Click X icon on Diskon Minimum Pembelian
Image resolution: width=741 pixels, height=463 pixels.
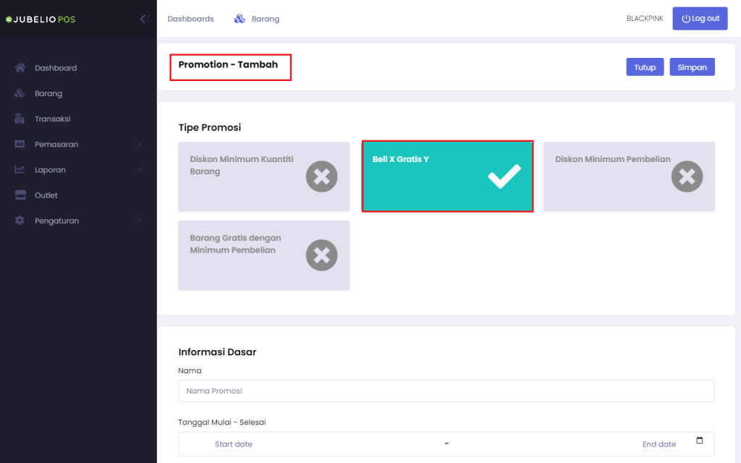(x=687, y=177)
